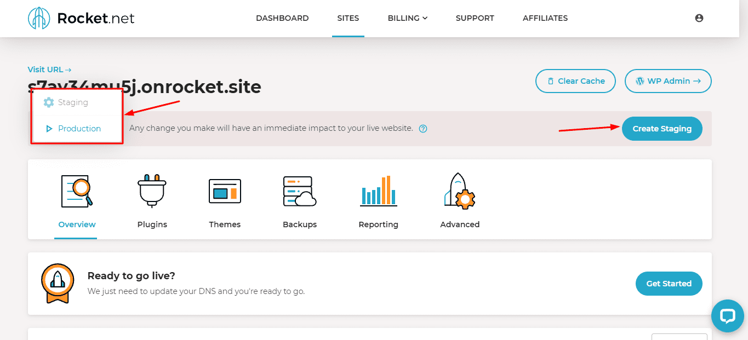Open Plugins via the plug icon
This screenshot has height=340, width=748.
[x=152, y=191]
